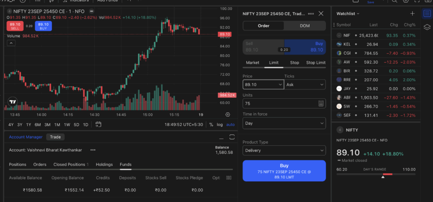Open the Ticks dropdown showing Ask
Screen dimensions: 433x202
point(304,85)
